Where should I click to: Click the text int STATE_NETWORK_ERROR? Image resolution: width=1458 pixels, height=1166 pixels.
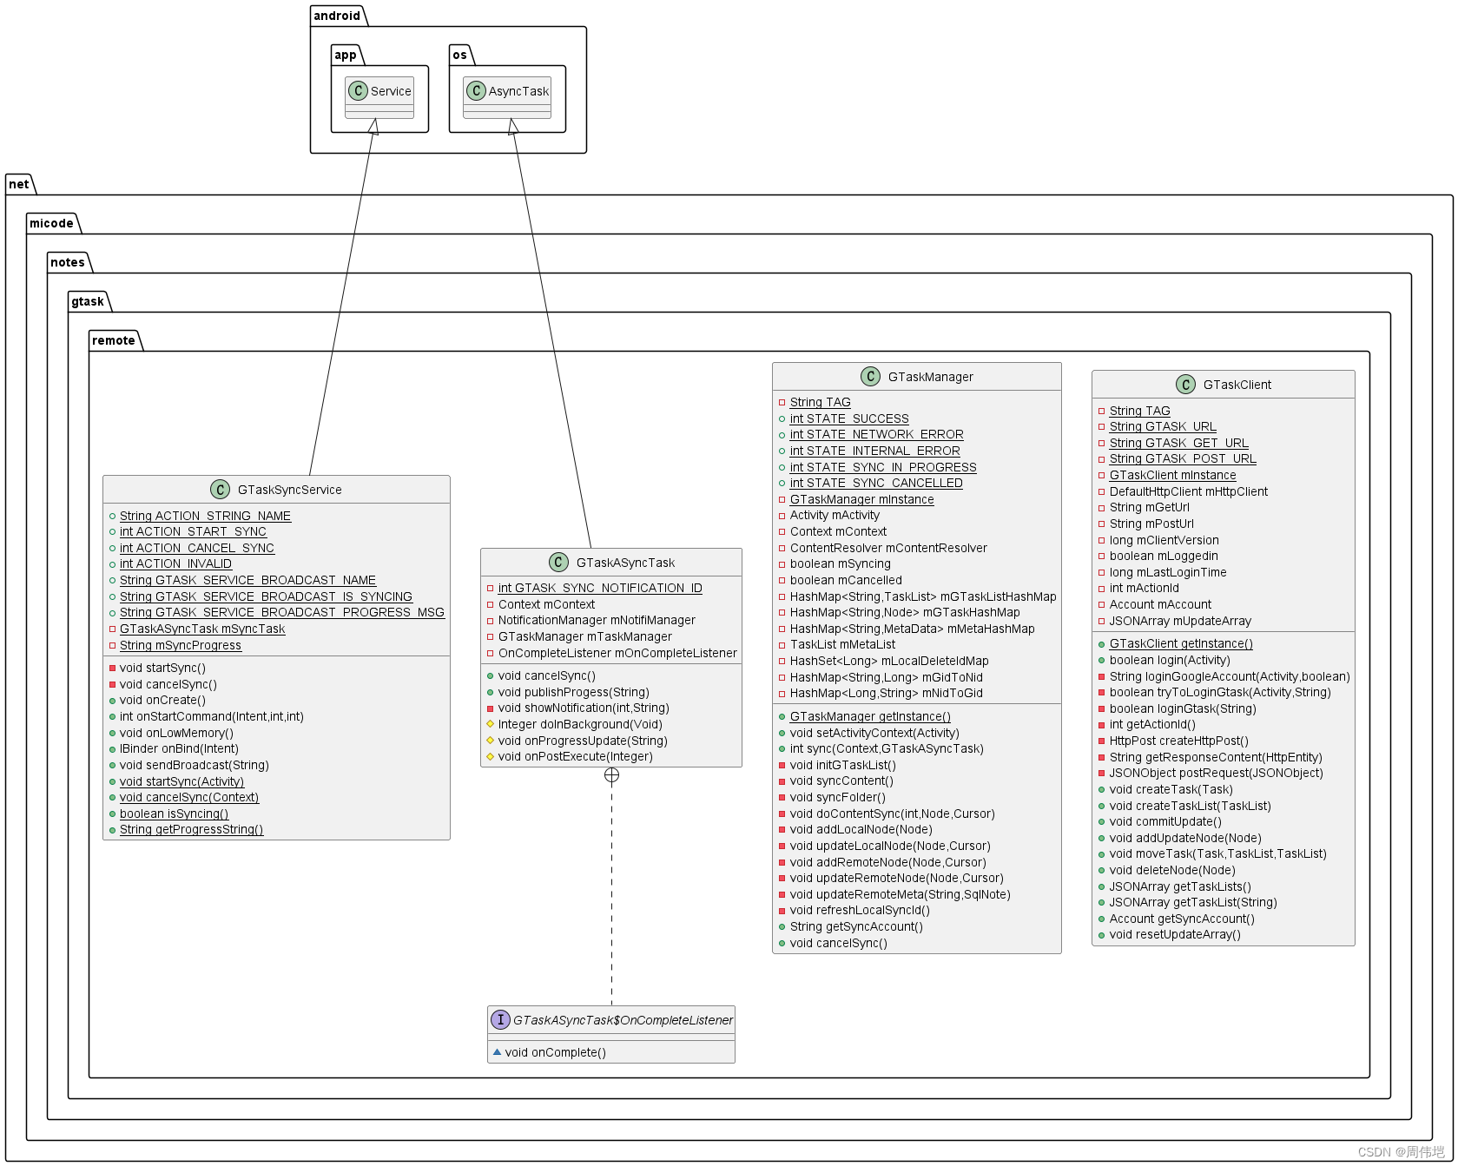tap(877, 434)
